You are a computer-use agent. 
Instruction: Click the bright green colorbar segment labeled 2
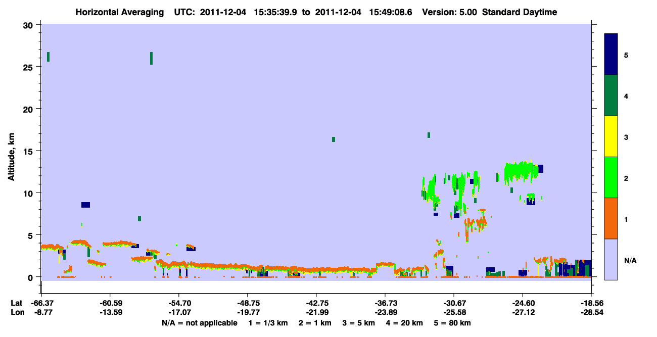[611, 177]
